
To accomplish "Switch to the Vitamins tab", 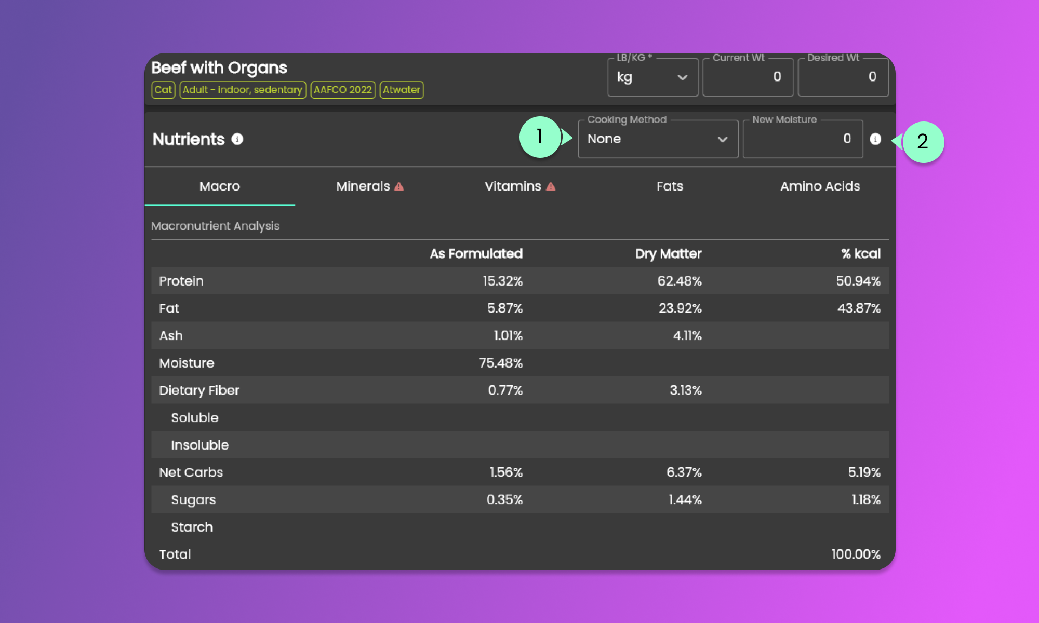I will (x=513, y=186).
